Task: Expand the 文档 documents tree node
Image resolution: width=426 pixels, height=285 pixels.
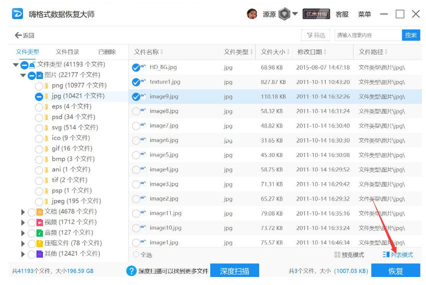Action: click(23, 212)
